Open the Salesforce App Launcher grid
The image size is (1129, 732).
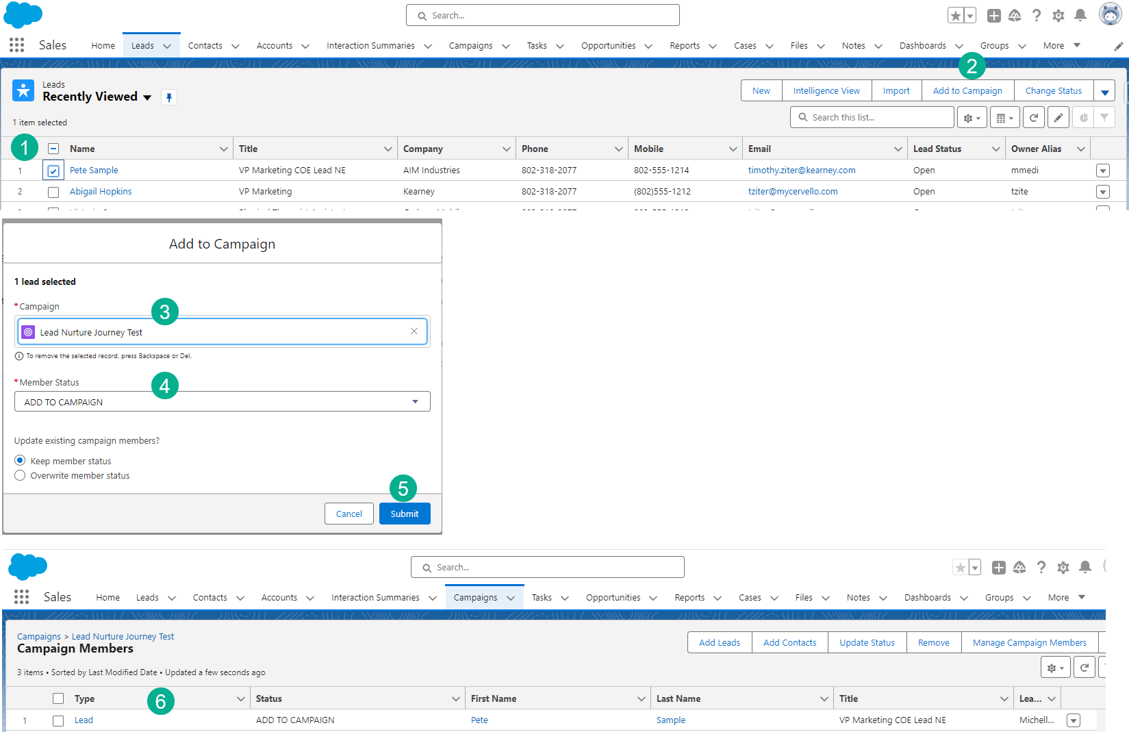tap(16, 45)
